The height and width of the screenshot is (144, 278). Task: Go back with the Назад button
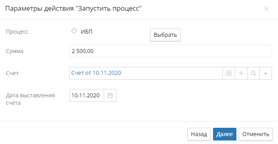(x=199, y=134)
